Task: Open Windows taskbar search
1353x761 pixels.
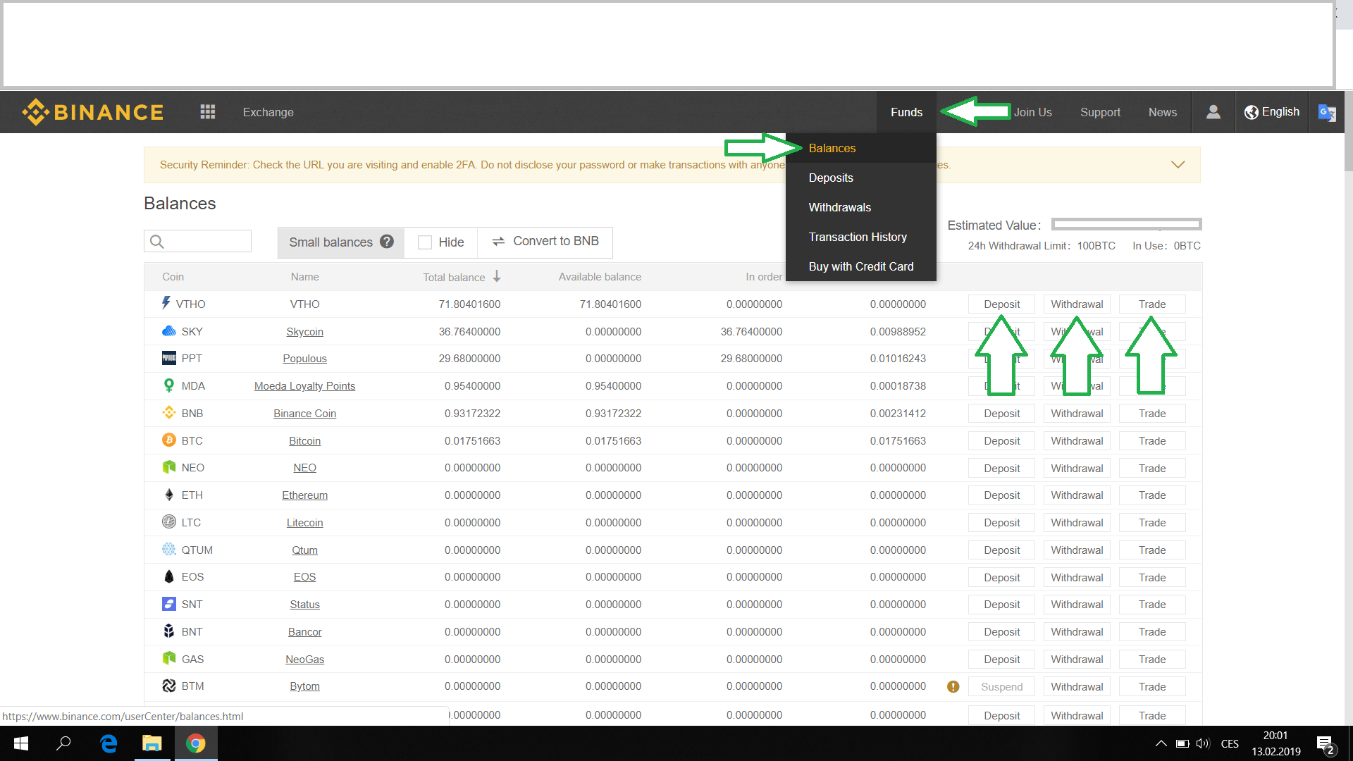Action: [63, 743]
